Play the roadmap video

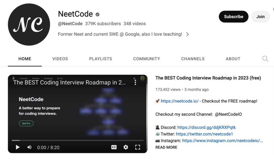(18, 147)
